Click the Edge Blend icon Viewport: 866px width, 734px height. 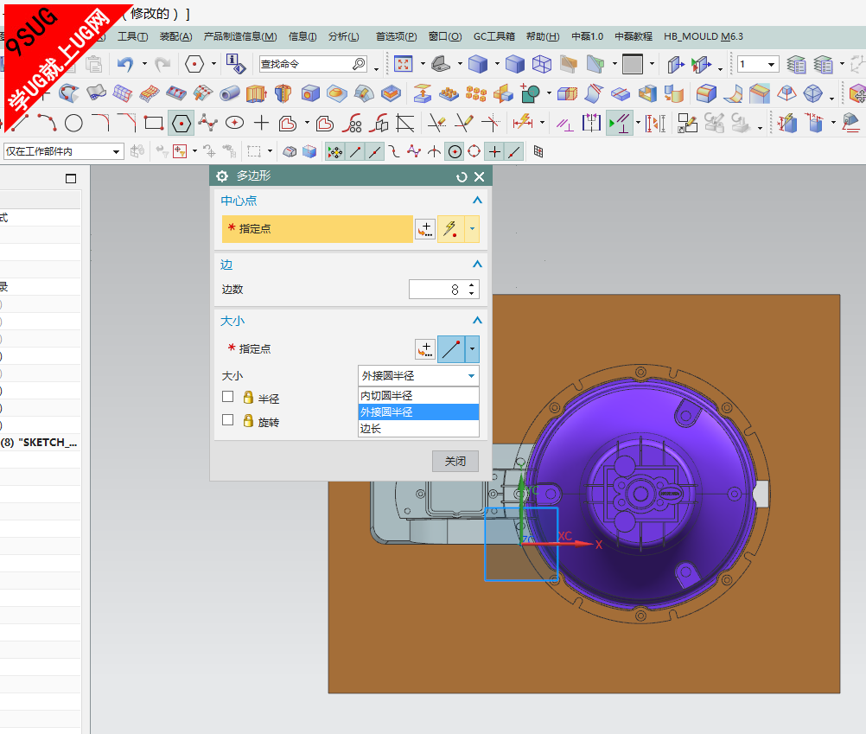click(x=706, y=93)
